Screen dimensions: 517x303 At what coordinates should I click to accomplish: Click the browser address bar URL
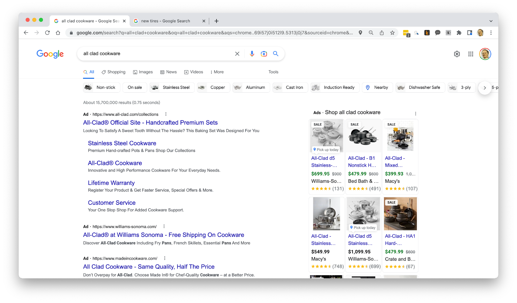pos(215,33)
